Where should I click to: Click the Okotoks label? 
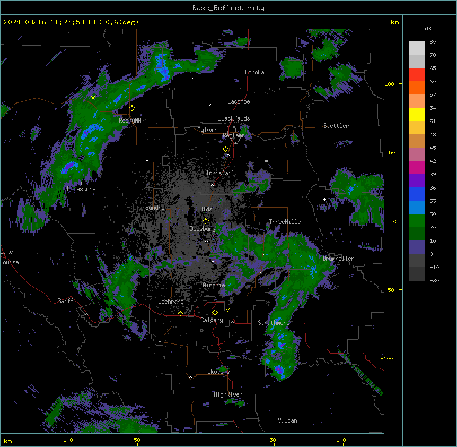coord(218,372)
